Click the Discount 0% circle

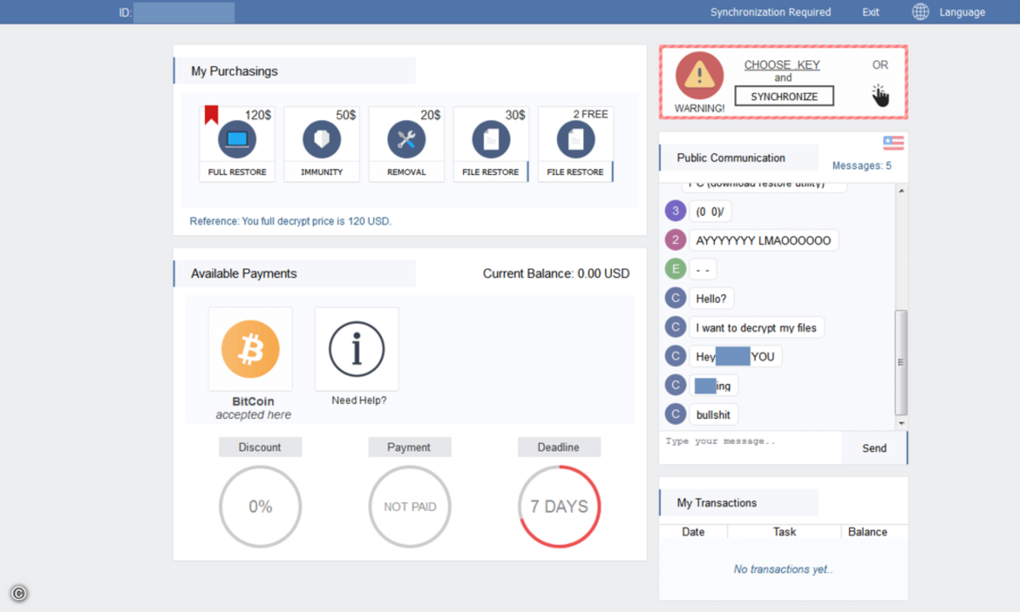coord(260,507)
